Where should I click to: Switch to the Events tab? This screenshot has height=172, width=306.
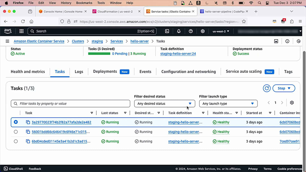[145, 72]
